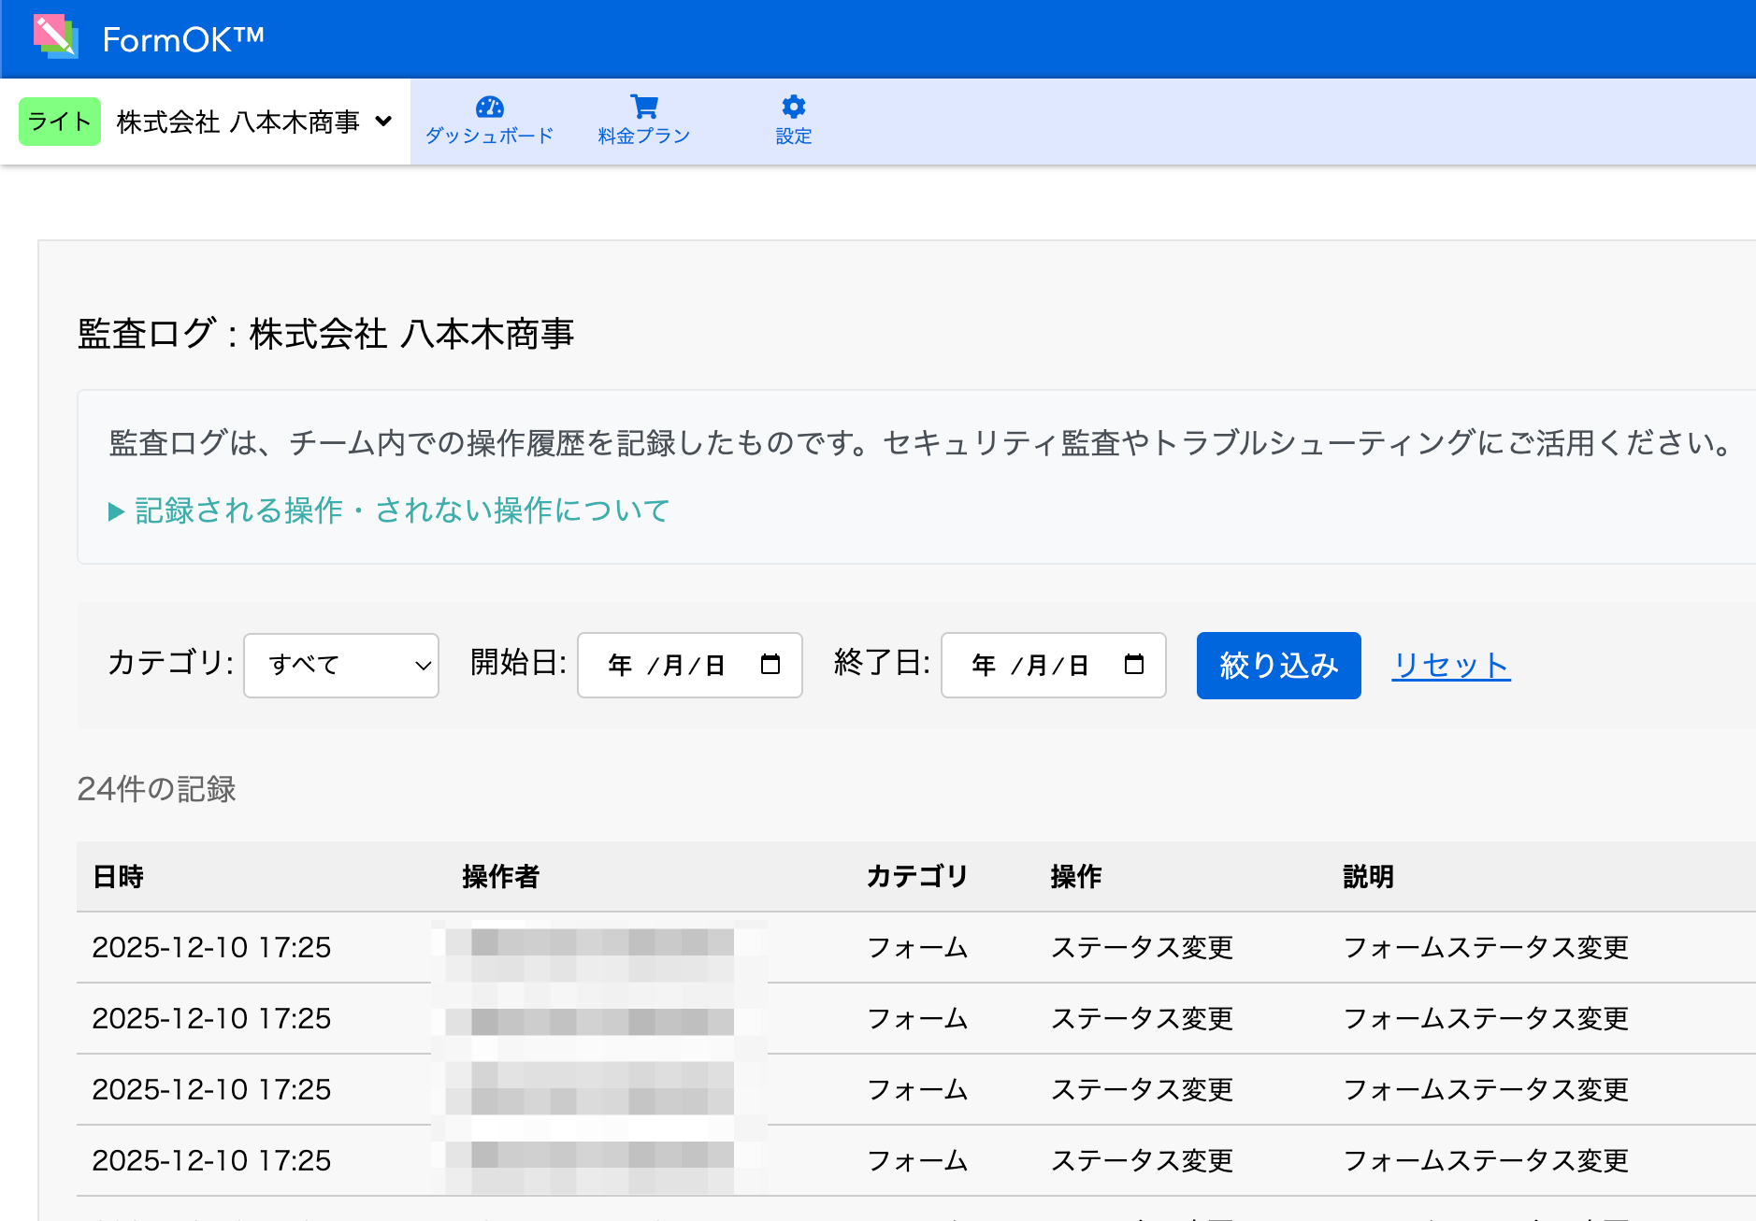This screenshot has width=1756, height=1221.
Task: Click the ライト plan badge
Action: [60, 122]
